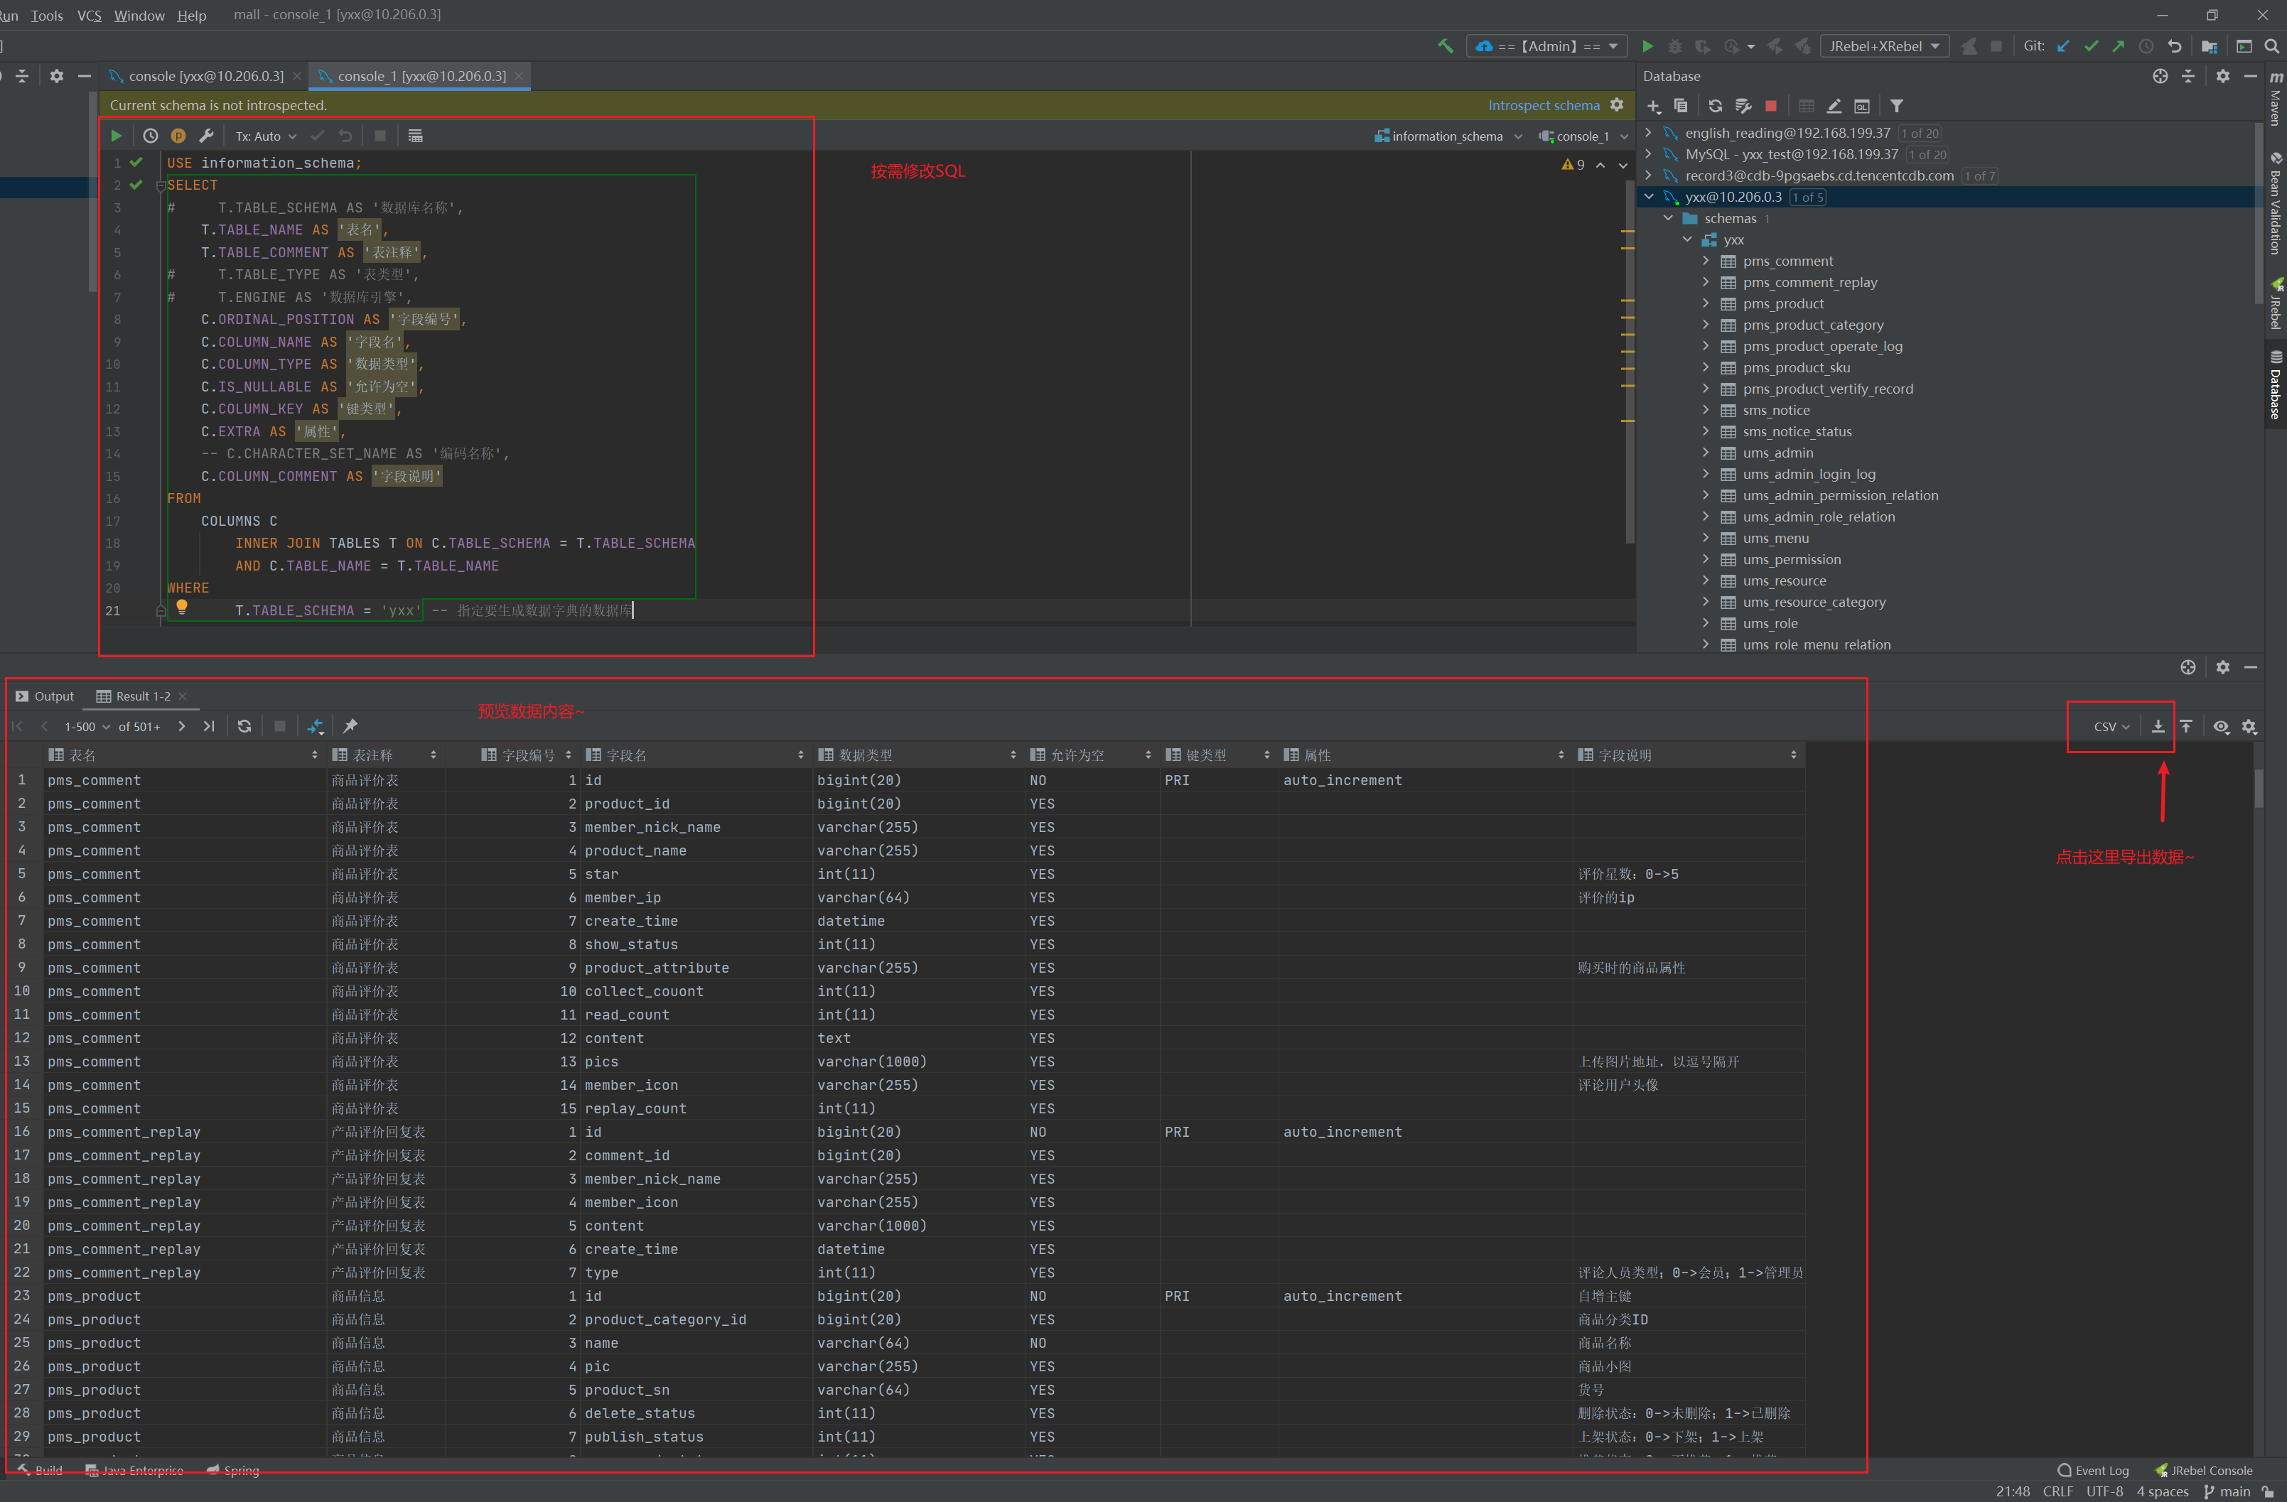Collapse the yxx schema node

pyautogui.click(x=1689, y=239)
